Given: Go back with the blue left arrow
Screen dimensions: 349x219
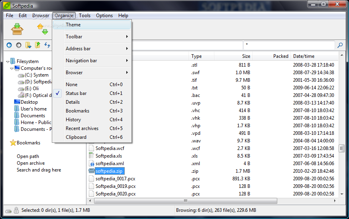Looking at the screenshot, I should tap(9, 45).
